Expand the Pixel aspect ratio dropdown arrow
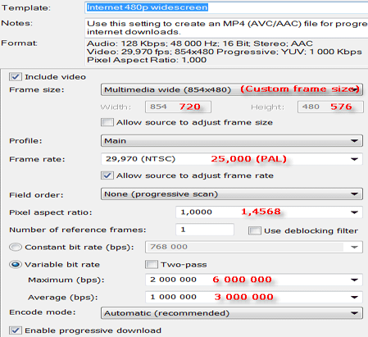Screen dimensions: 368x337 (354, 212)
